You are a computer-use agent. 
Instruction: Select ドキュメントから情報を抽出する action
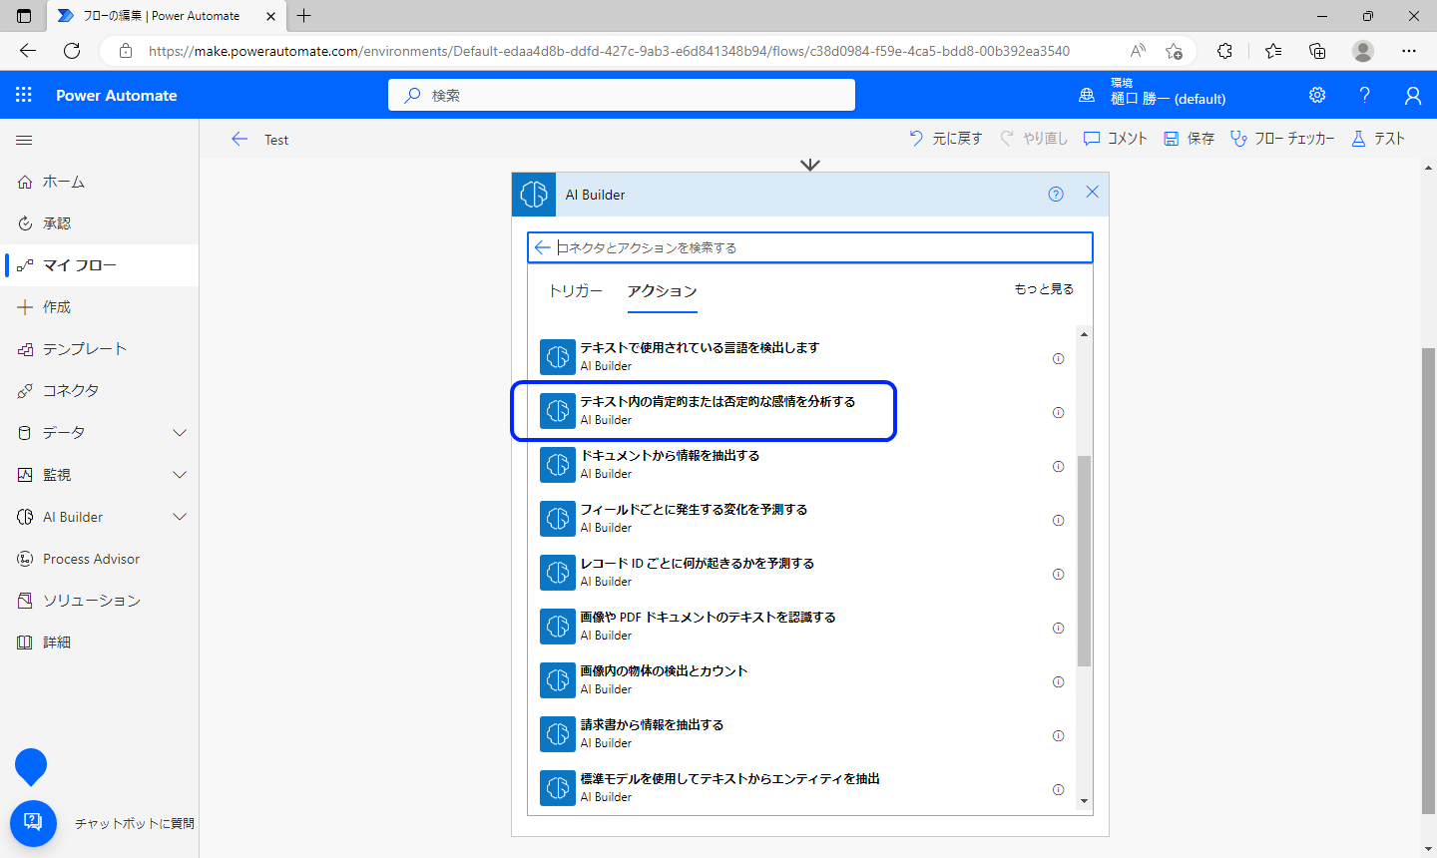[802, 464]
